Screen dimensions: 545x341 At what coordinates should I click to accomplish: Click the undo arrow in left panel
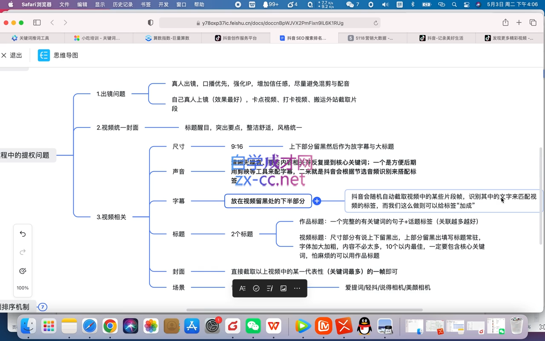(x=23, y=234)
